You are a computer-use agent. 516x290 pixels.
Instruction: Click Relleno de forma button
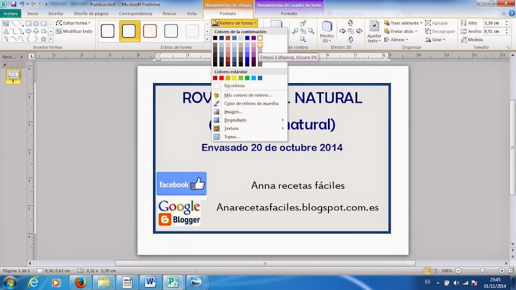[x=234, y=23]
